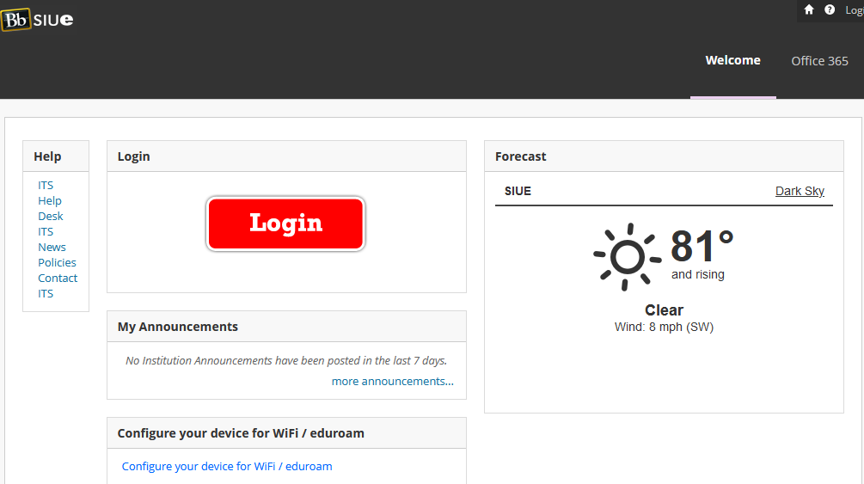Viewport: 864px width, 484px height.
Task: Click the SIUE forecast location label
Action: pos(518,191)
